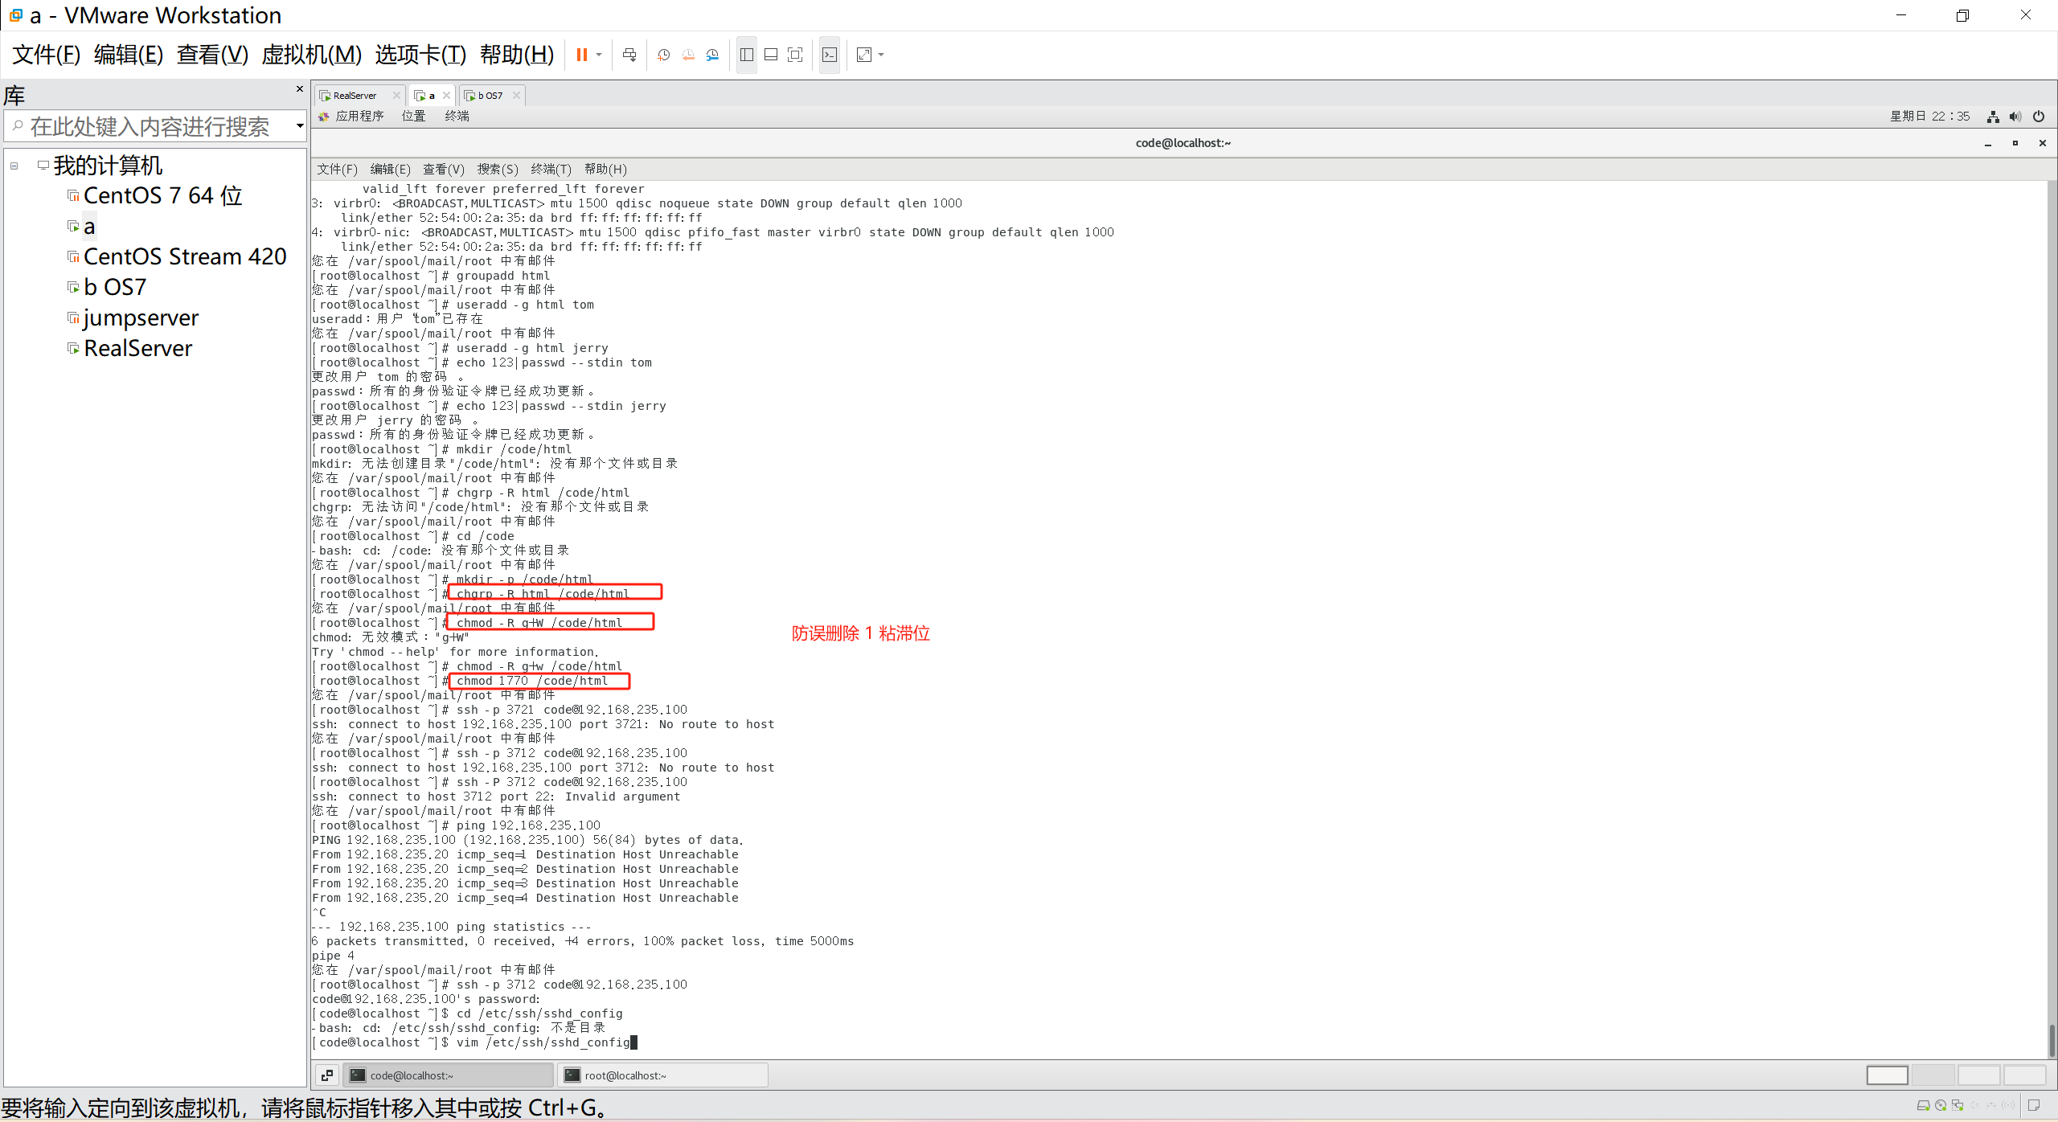Viewport: 2058px width, 1122px height.
Task: Click the stretch guest display icon
Action: 864,55
